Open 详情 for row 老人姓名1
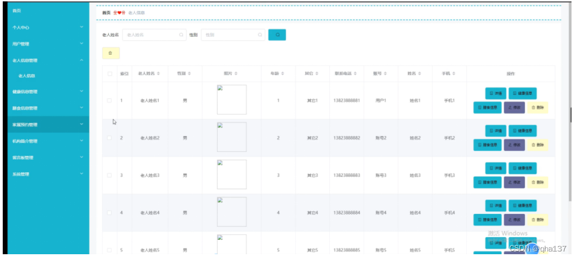The height and width of the screenshot is (259, 577). click(496, 94)
